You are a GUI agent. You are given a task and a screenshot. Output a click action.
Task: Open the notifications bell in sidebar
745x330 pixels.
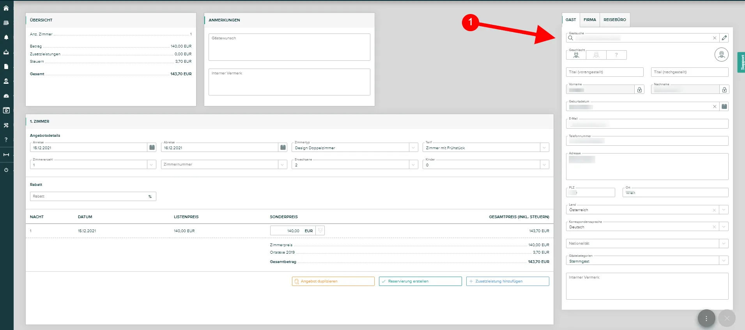pyautogui.click(x=6, y=37)
